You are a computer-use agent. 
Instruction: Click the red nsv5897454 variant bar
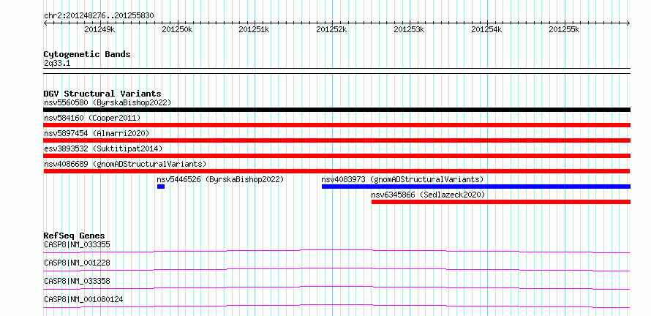tap(337, 140)
